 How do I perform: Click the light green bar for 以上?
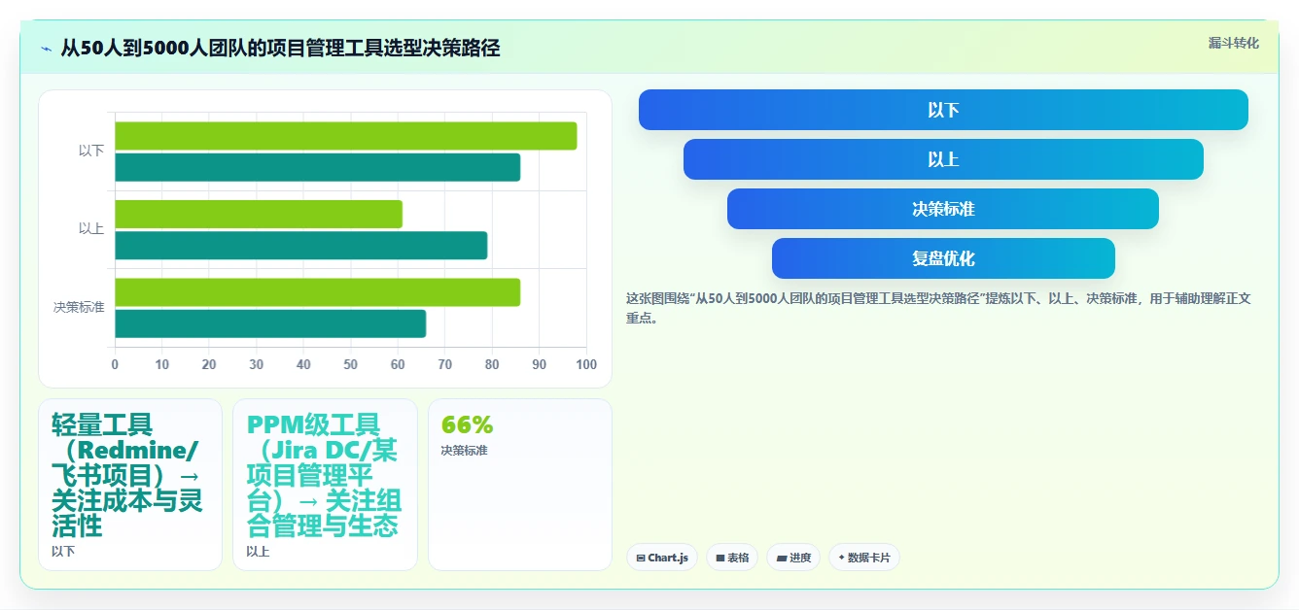(x=259, y=214)
